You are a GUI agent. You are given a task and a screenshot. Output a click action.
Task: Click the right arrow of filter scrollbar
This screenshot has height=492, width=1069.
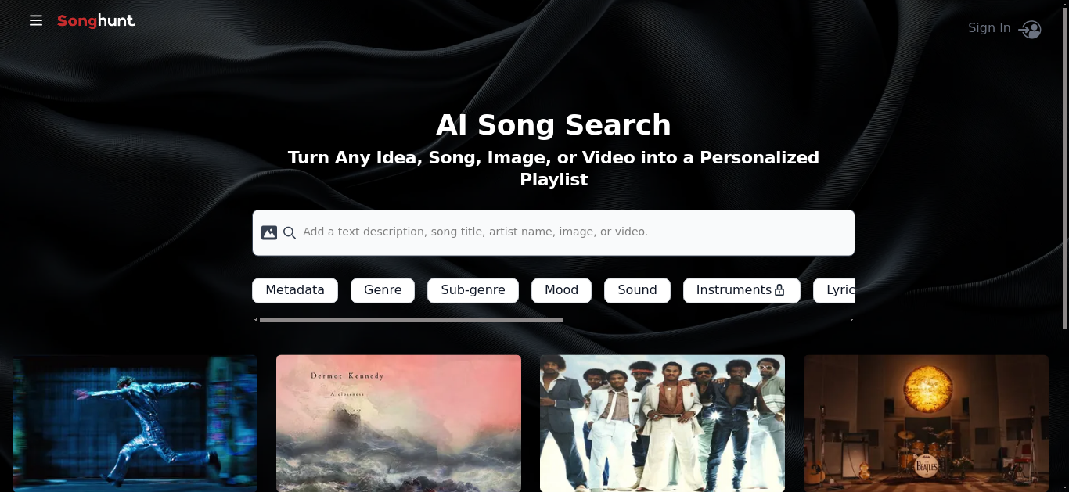pyautogui.click(x=851, y=319)
